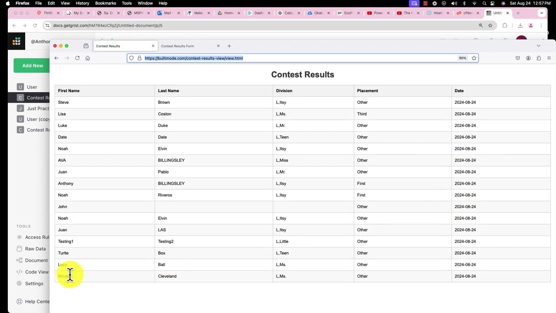Reload the Grist page in Chrome
Screen dimensions: 556x313
point(35,25)
